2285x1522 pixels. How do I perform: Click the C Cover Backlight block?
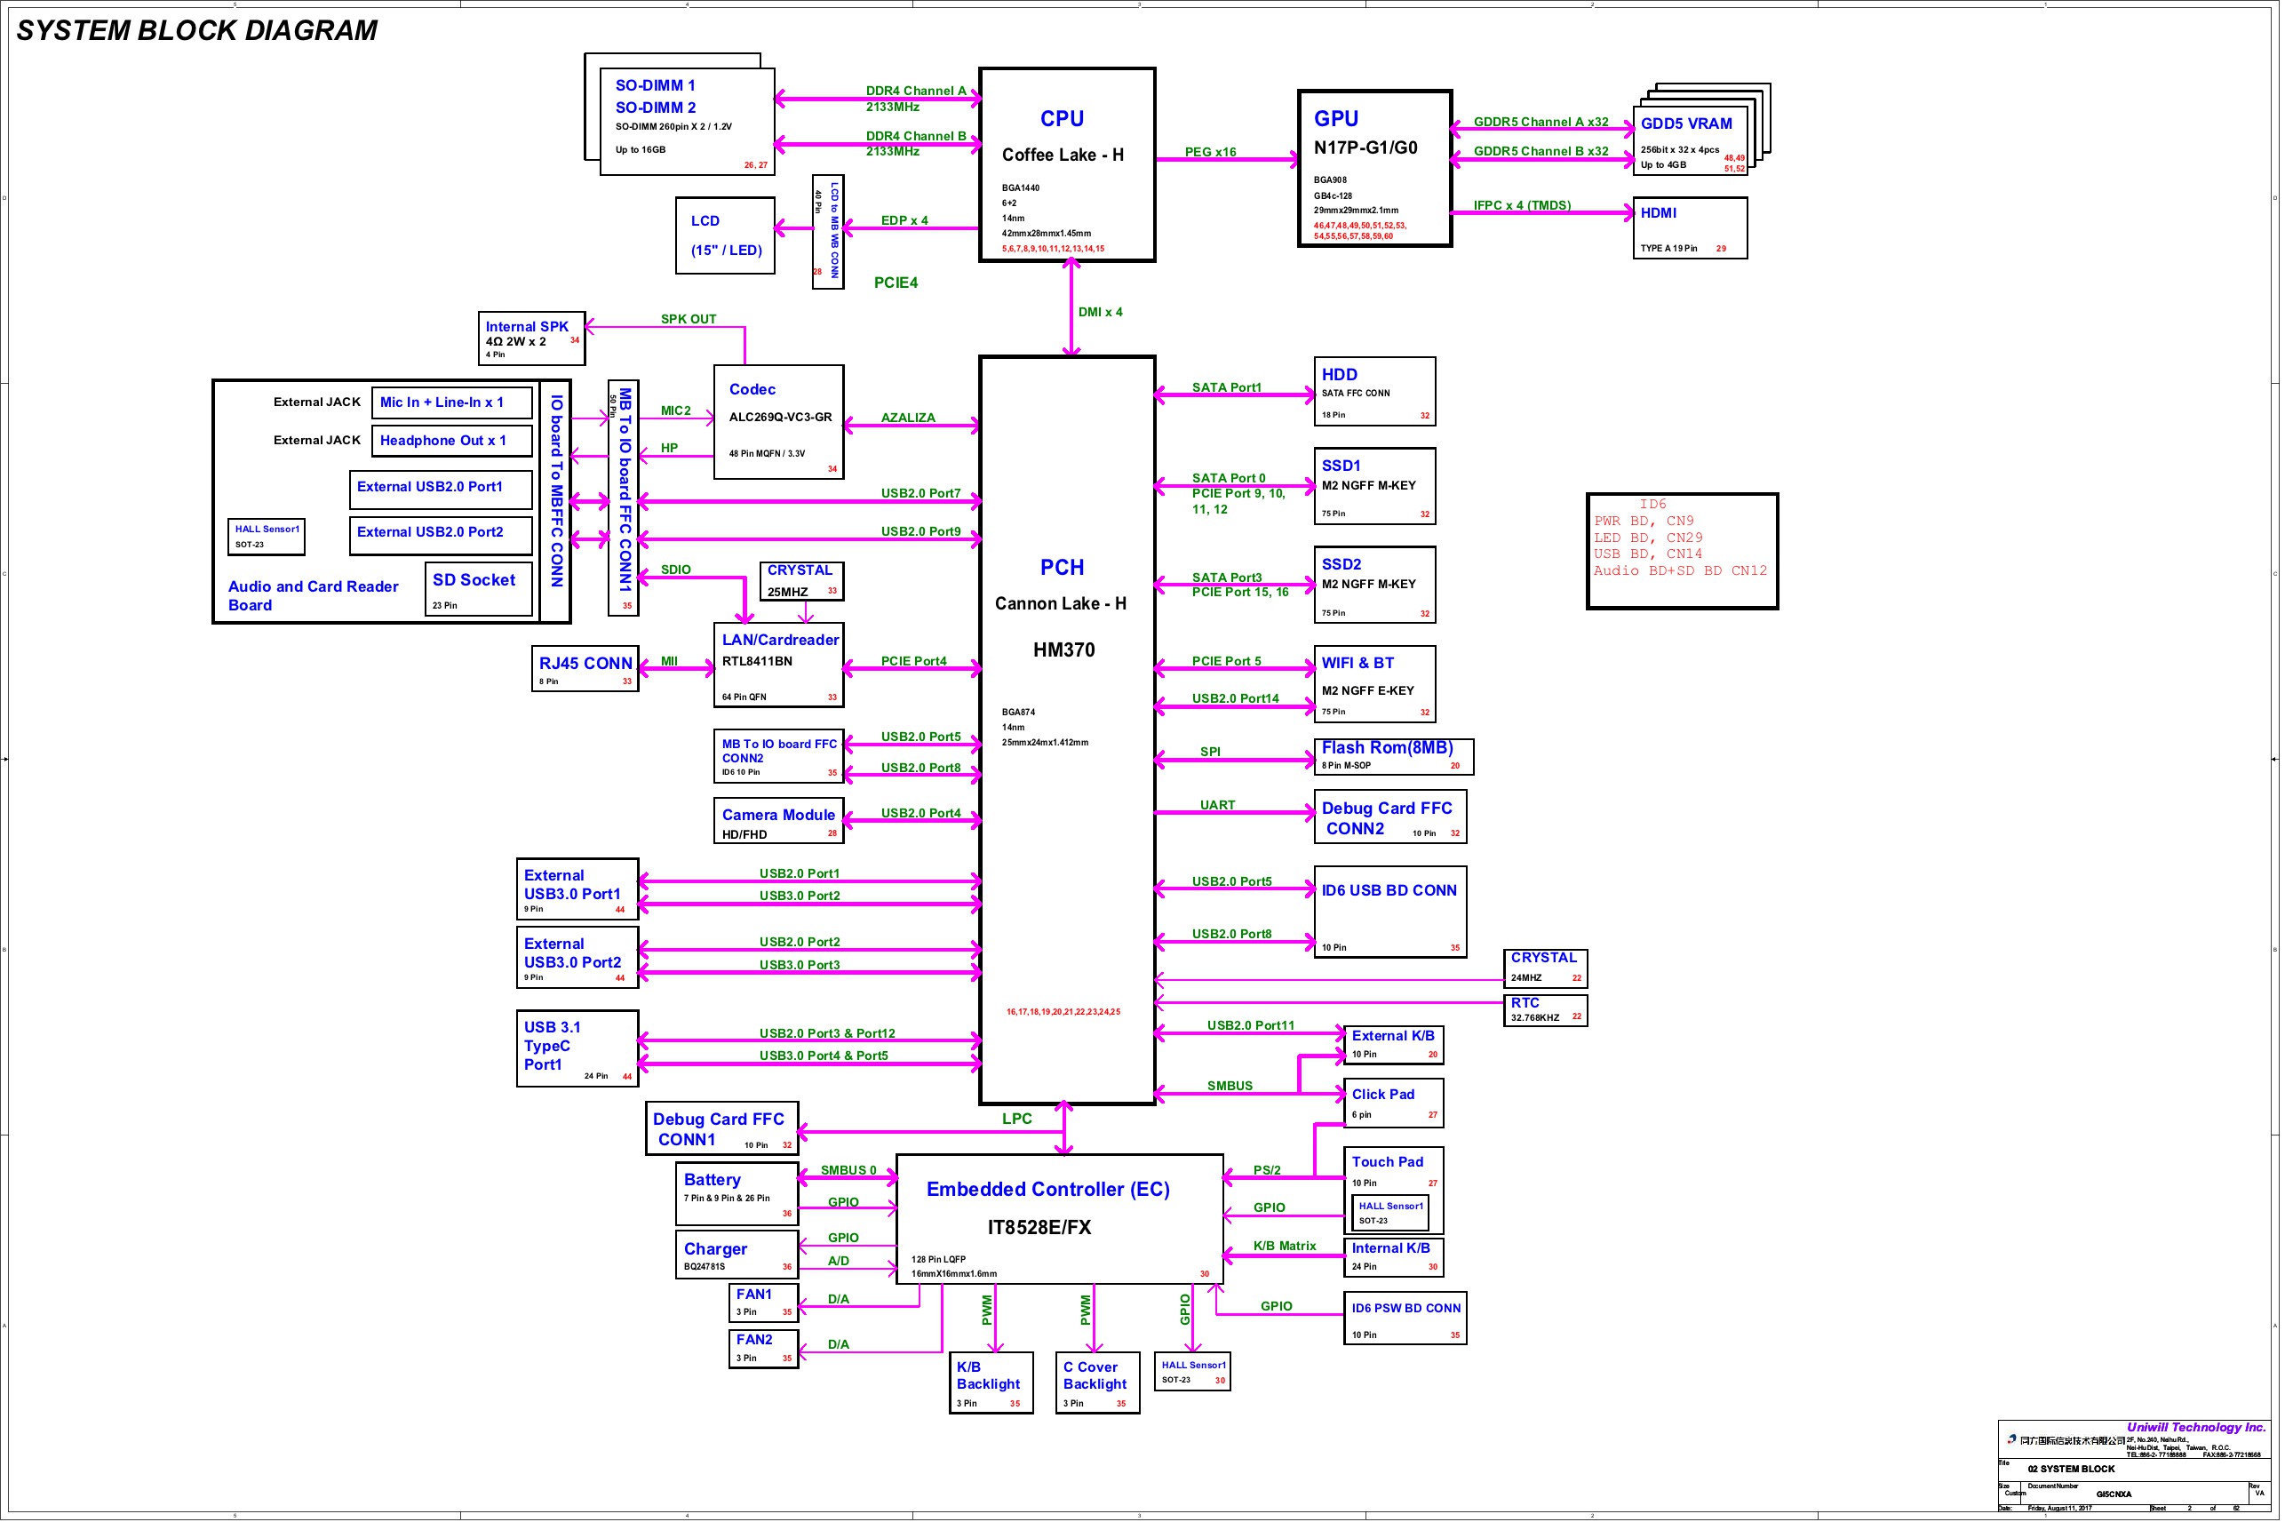point(1097,1383)
